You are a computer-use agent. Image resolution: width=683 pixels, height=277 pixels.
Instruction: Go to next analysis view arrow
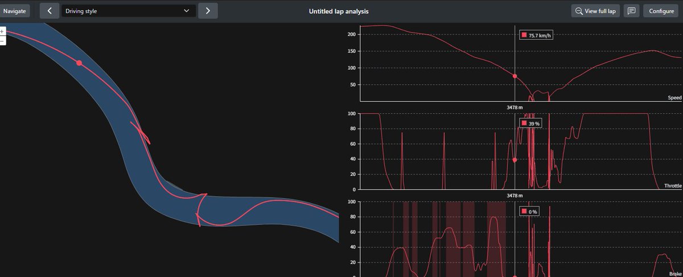tap(208, 11)
